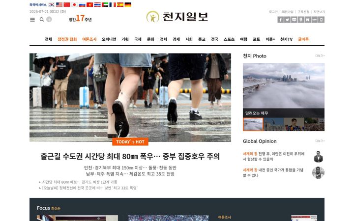Open the 종교 menu item
The height and width of the screenshot is (221, 354).
(x=202, y=39)
